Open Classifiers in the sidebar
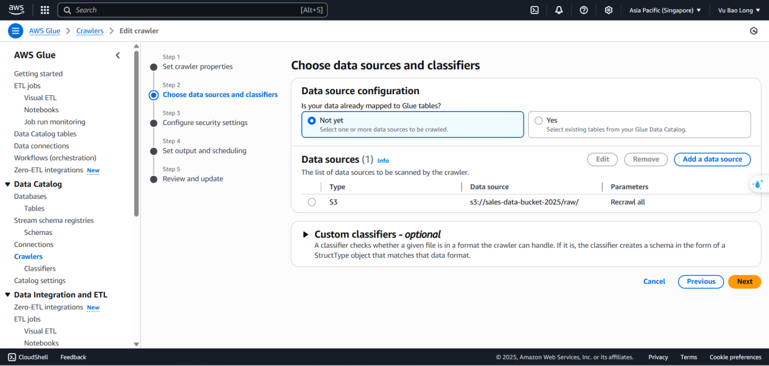Viewport: 769px width, 366px height. [x=40, y=269]
